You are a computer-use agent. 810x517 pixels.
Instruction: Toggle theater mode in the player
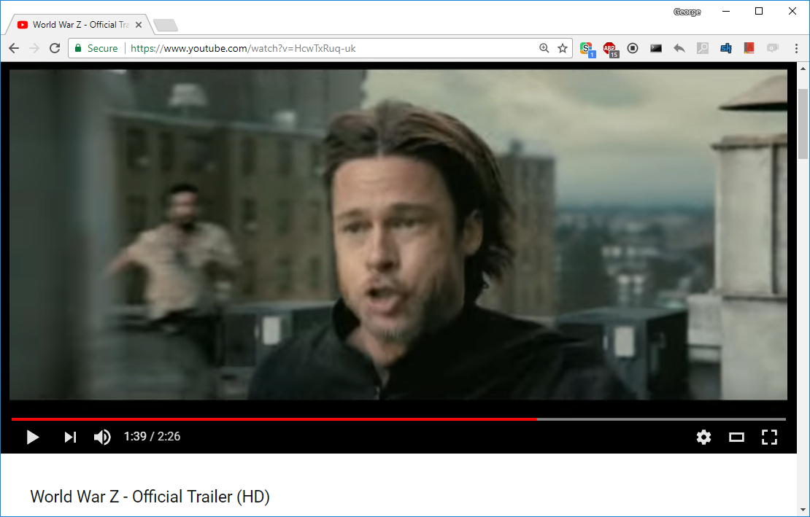coord(736,438)
